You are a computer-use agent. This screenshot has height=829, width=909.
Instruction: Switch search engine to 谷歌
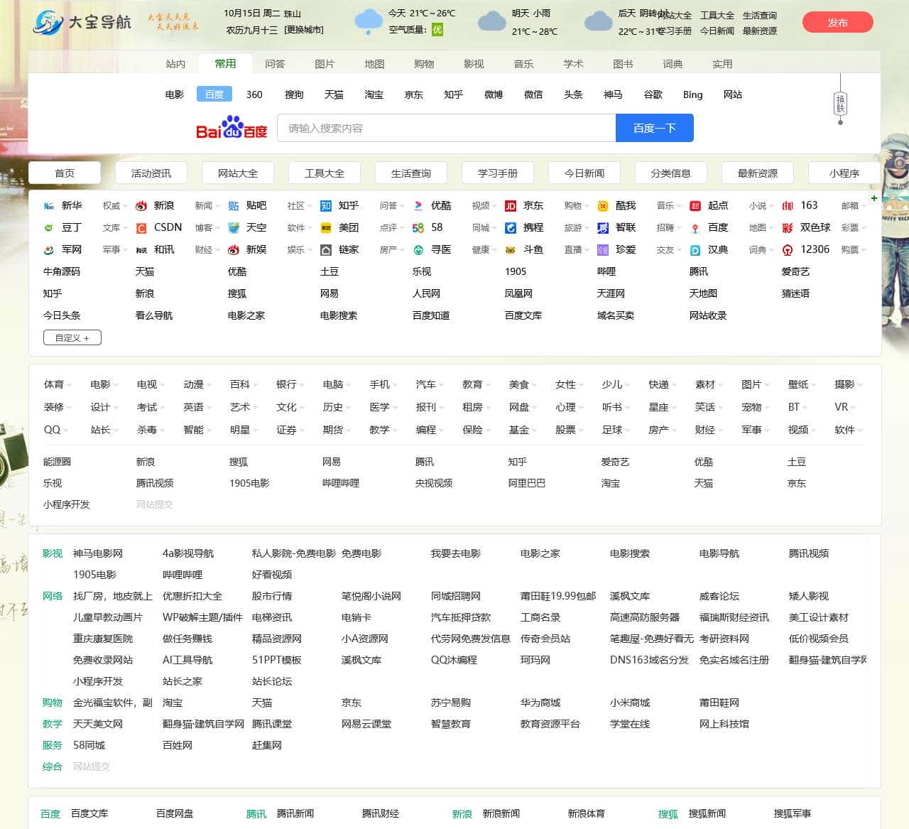point(653,94)
